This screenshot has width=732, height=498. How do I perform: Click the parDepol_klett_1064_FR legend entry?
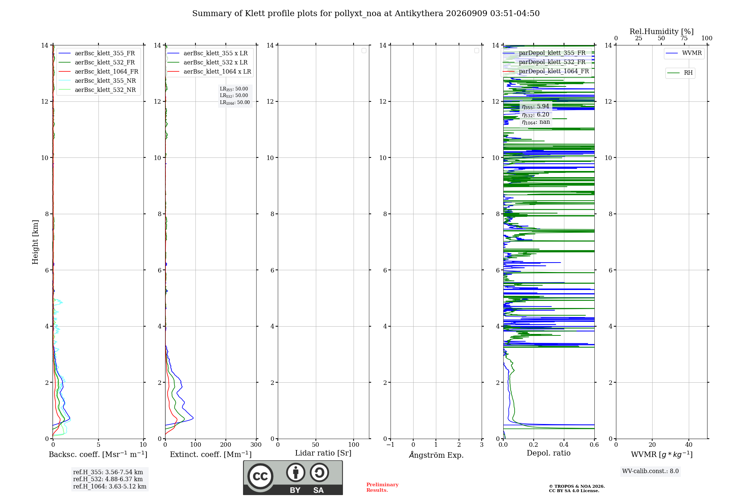pyautogui.click(x=546, y=71)
